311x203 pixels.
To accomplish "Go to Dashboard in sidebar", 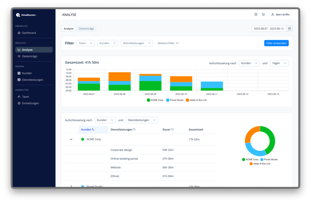I will tap(34, 33).
